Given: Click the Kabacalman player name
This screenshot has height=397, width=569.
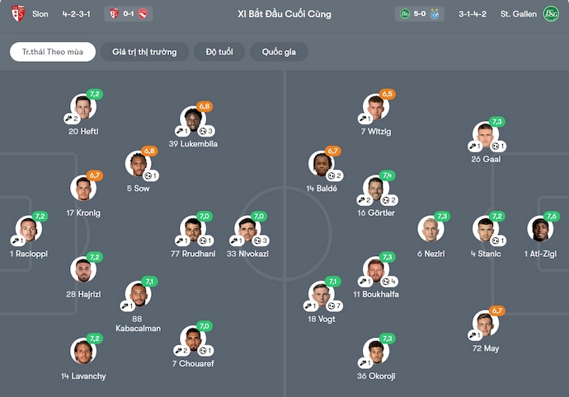Looking at the screenshot, I should coord(137,323).
